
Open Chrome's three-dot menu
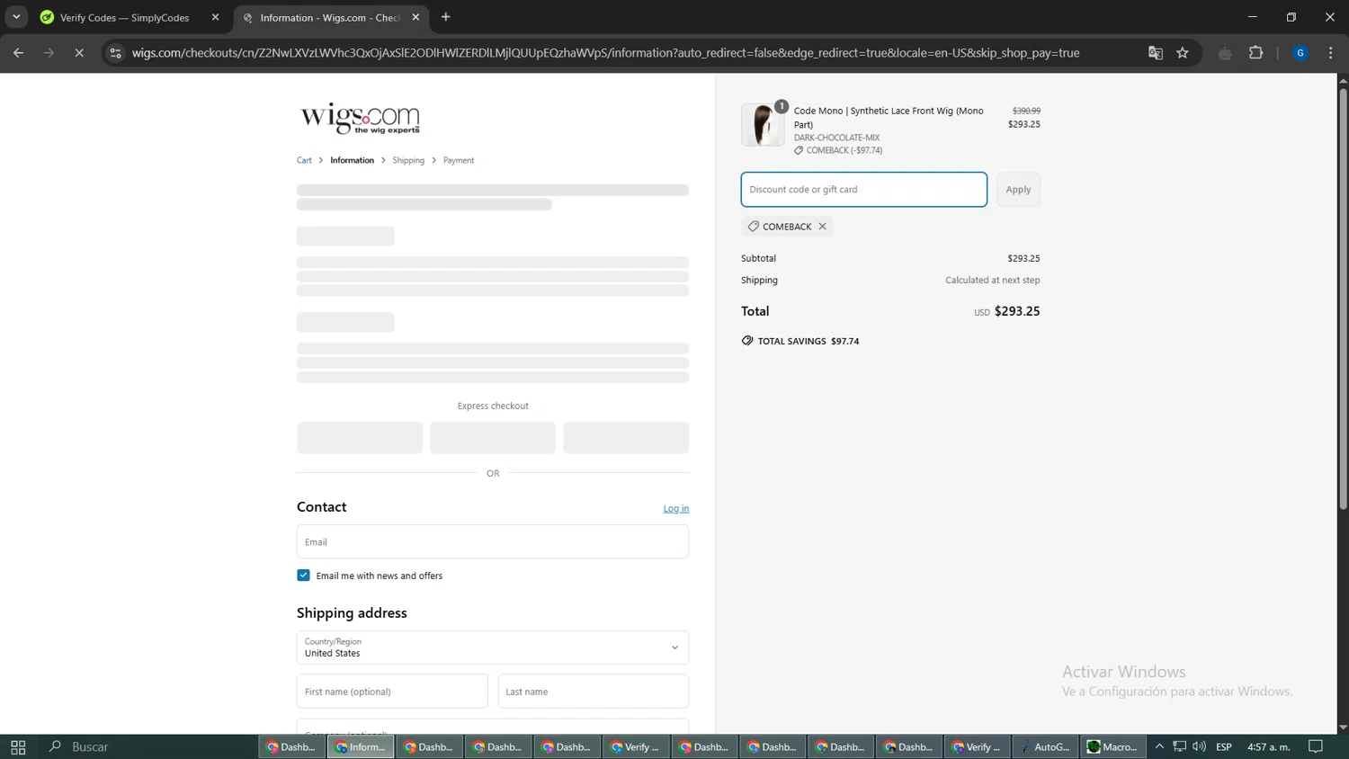click(x=1331, y=53)
